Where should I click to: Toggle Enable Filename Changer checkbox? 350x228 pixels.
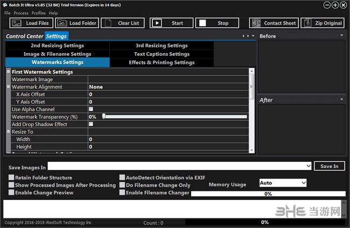click(122, 193)
